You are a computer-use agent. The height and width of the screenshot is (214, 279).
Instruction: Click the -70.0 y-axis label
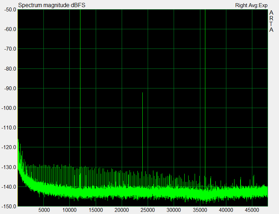point(10,49)
